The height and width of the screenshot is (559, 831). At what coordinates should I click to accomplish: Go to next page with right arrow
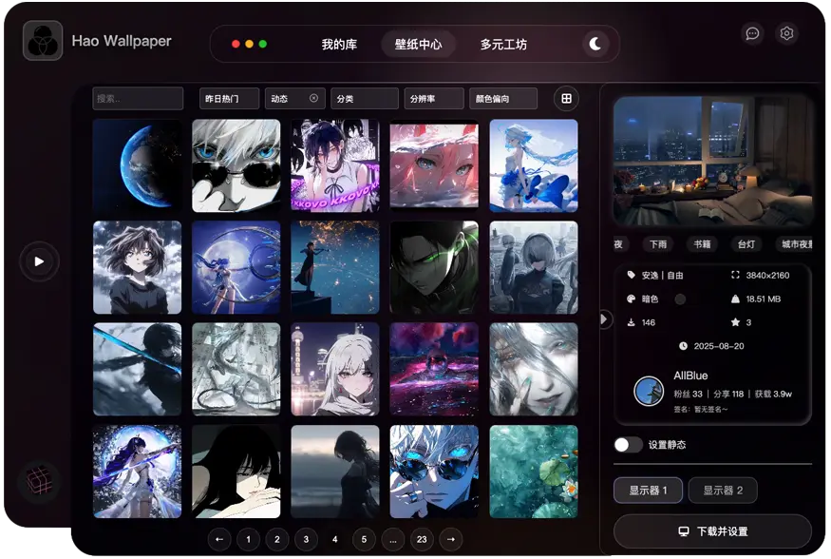click(450, 540)
